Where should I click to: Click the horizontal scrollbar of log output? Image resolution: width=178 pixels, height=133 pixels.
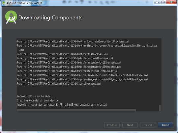point(76,110)
